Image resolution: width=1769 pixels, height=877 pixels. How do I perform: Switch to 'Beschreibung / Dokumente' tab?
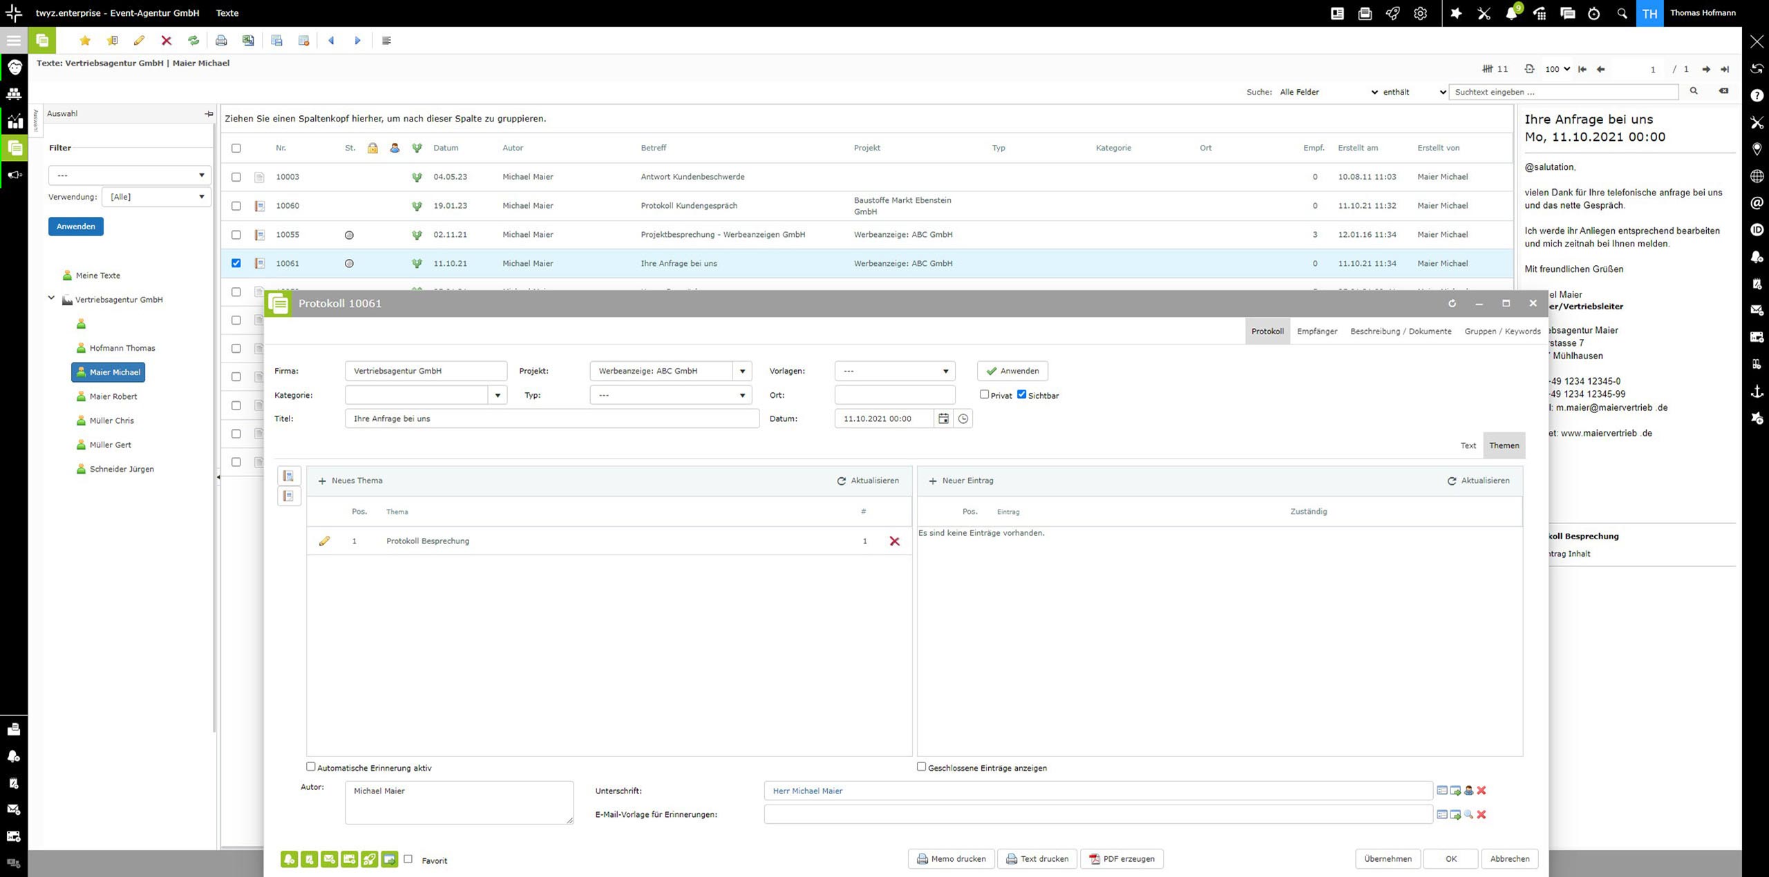(1401, 331)
